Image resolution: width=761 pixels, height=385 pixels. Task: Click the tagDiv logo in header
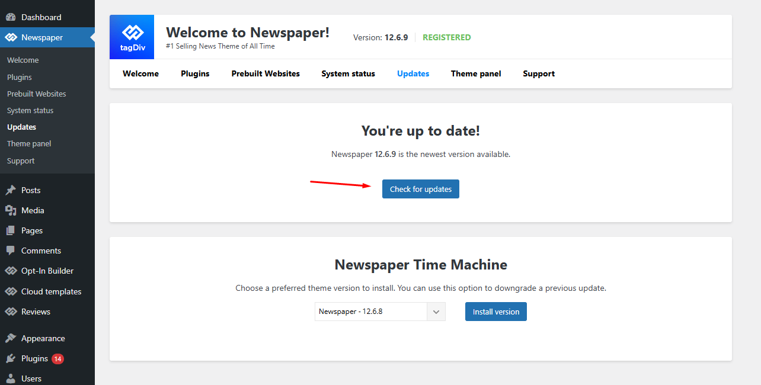pyautogui.click(x=132, y=37)
